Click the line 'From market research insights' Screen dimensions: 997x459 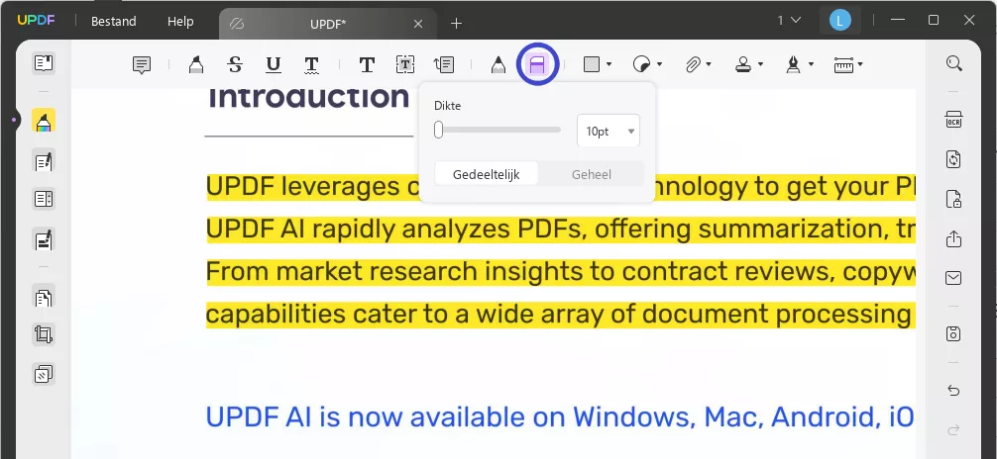pos(561,272)
